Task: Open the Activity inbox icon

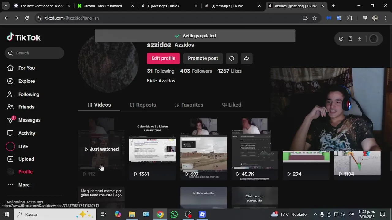Action: [x=10, y=133]
